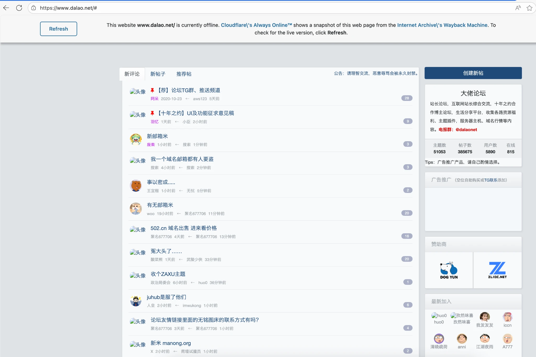
Task: Click broken avatar on 冤大头了 post
Action: click(x=138, y=252)
